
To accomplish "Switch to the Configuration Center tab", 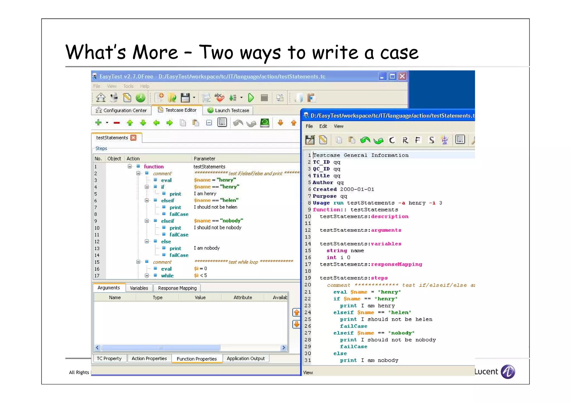I will [121, 110].
